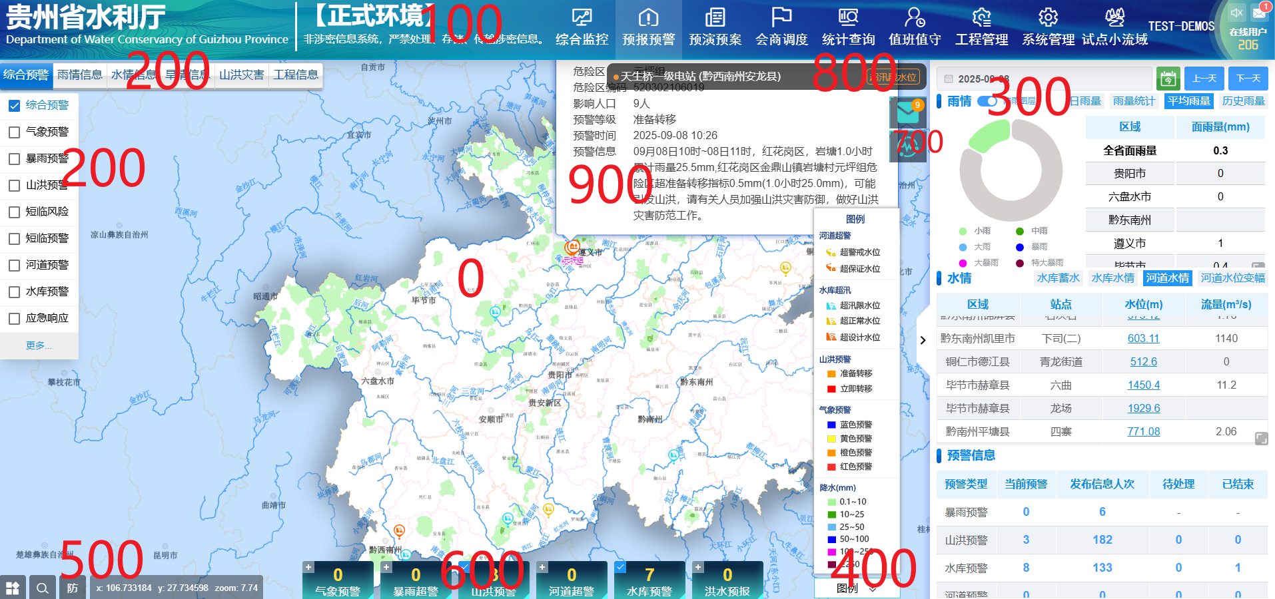Collapse right panel using the arrow chevron
Image resolution: width=1275 pixels, height=599 pixels.
click(x=922, y=340)
